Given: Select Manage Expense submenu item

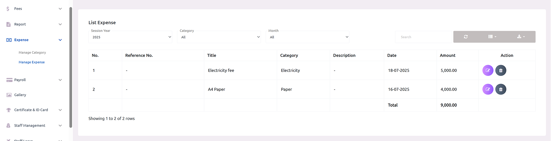Looking at the screenshot, I should click(32, 62).
